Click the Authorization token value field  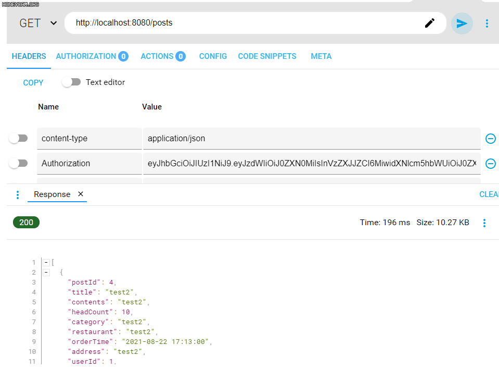click(312, 163)
